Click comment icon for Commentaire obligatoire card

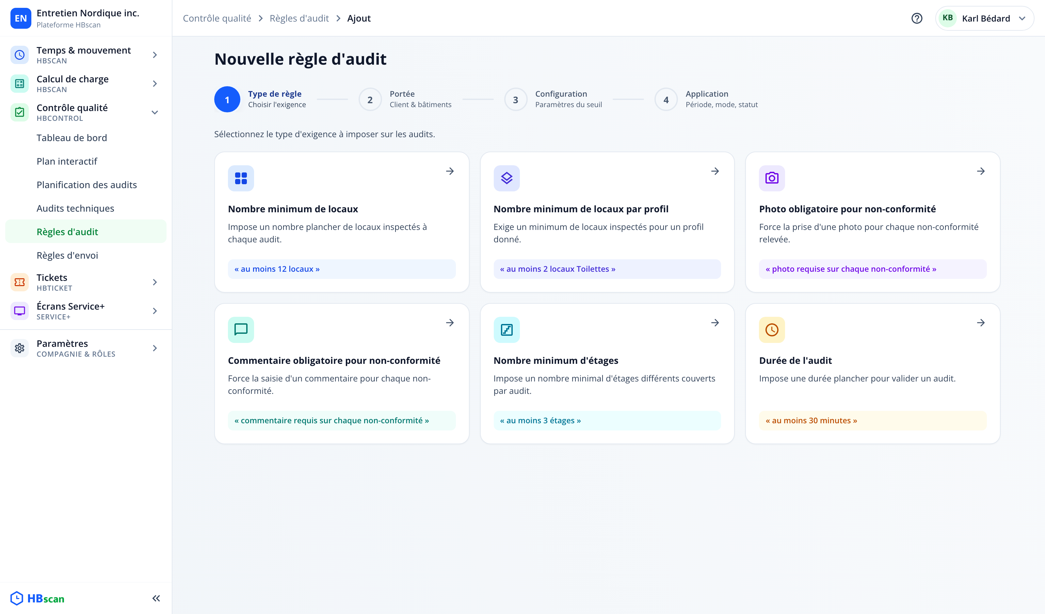click(241, 330)
